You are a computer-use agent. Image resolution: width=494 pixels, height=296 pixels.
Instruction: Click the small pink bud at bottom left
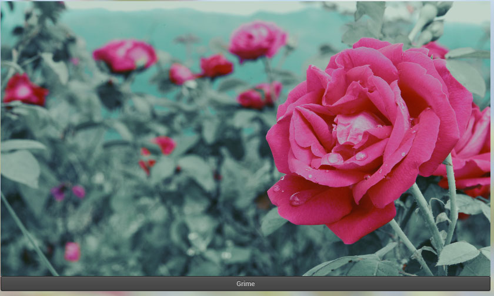click(x=72, y=251)
